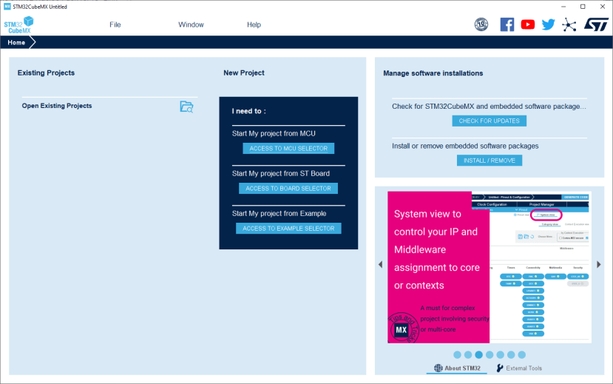Select the Home breadcrumb
Image resolution: width=613 pixels, height=384 pixels.
(16, 42)
